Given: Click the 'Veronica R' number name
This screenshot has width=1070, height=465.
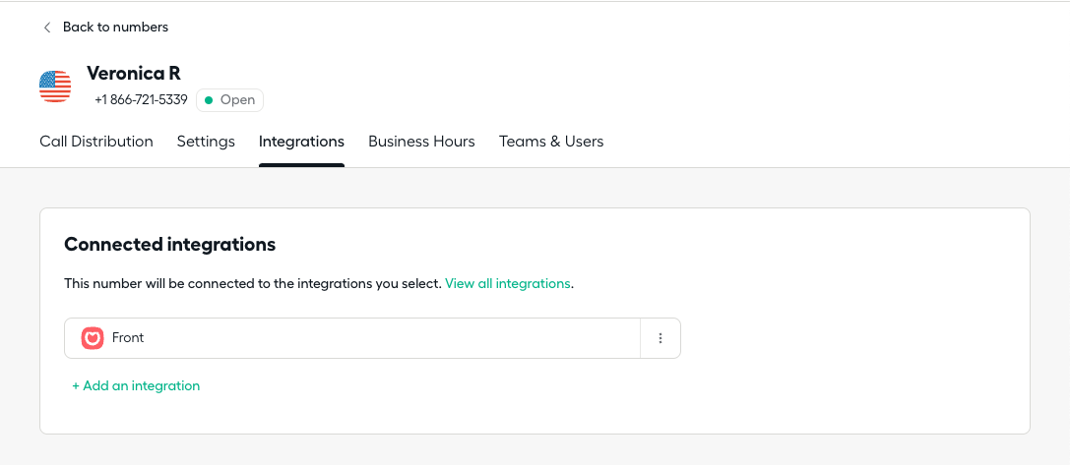Looking at the screenshot, I should [134, 73].
